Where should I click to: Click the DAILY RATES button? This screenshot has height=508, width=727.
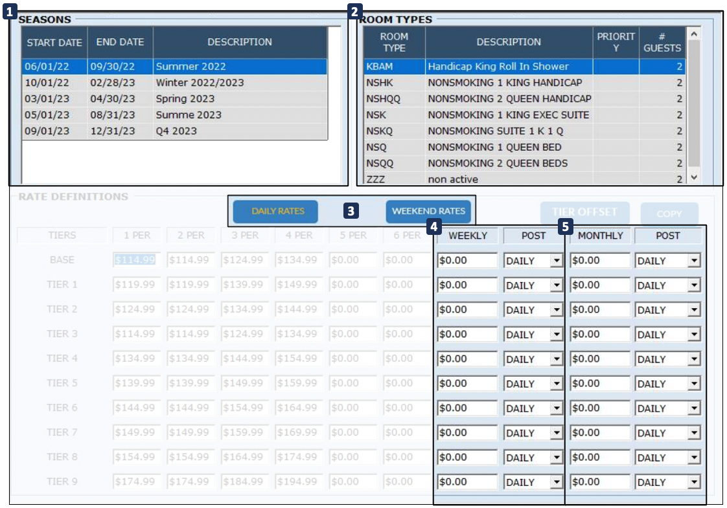click(x=278, y=212)
